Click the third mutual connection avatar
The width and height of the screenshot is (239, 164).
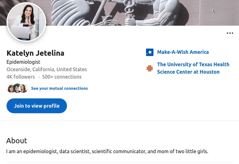pyautogui.click(x=23, y=88)
